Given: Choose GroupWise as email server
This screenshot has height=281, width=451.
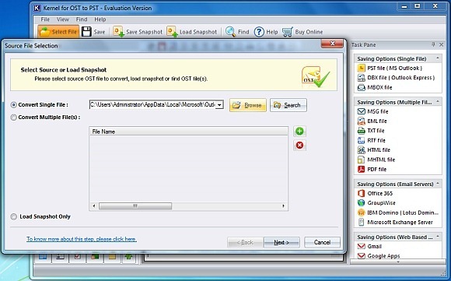Looking at the screenshot, I should pyautogui.click(x=376, y=203).
